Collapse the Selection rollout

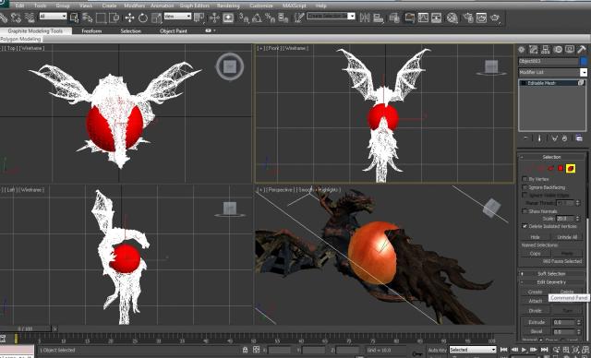click(x=552, y=157)
